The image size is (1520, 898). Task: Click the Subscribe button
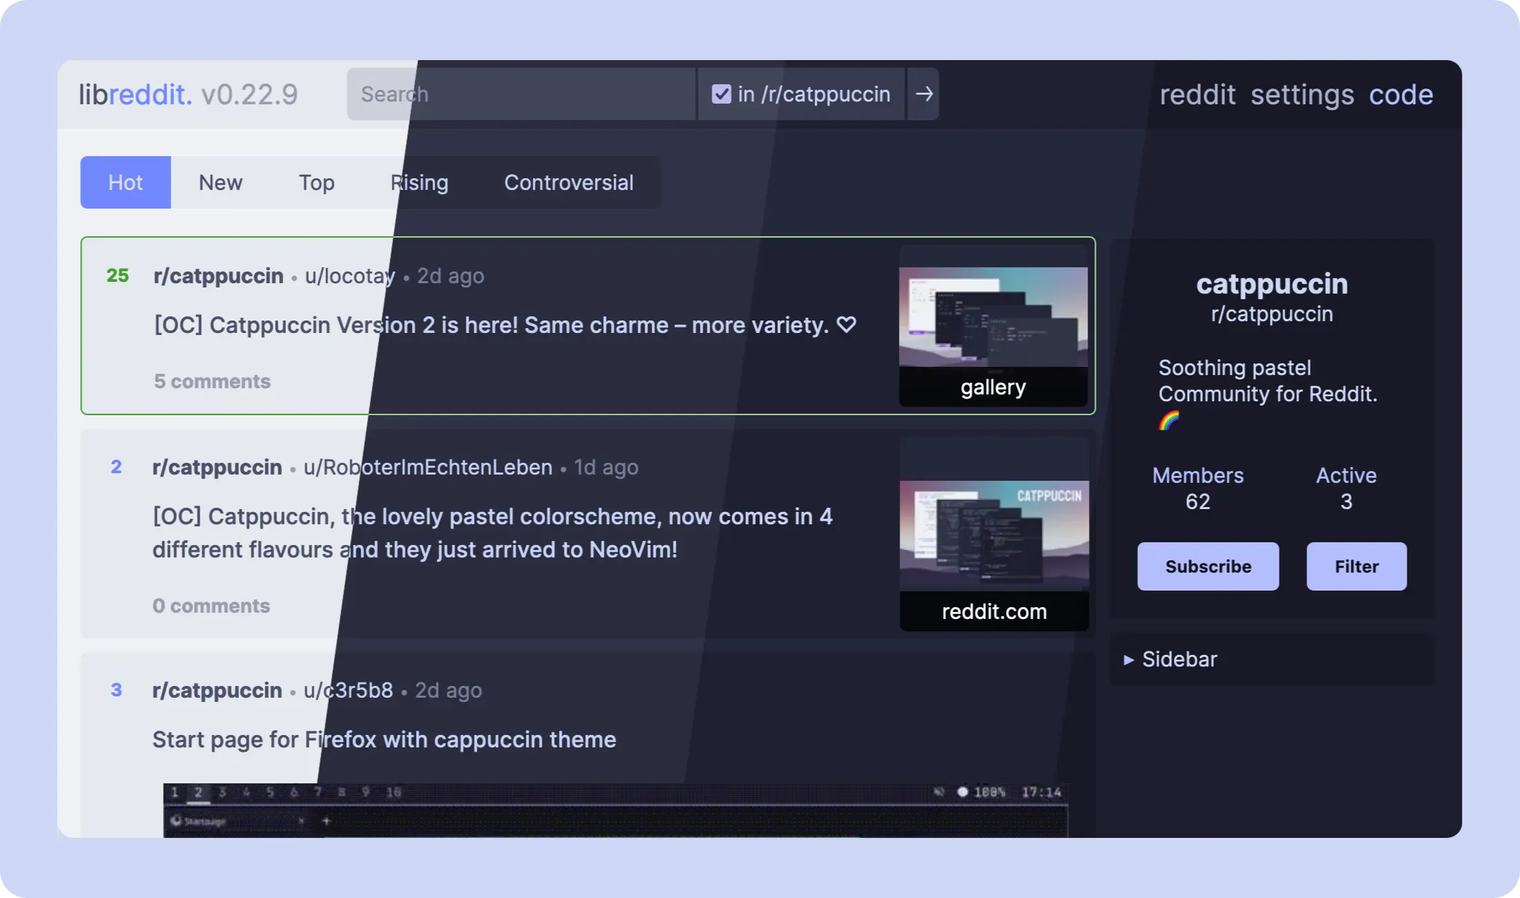1208,566
